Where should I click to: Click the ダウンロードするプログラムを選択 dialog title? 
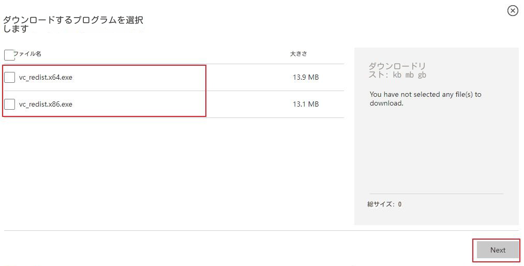73,24
